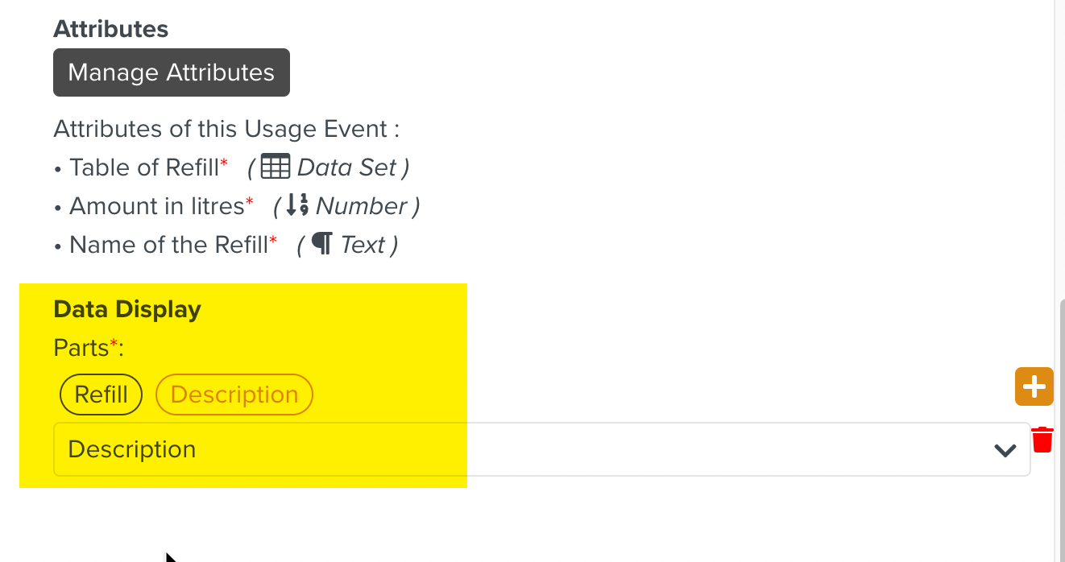The width and height of the screenshot is (1065, 562).
Task: Click the italic Data Set type label
Action: [346, 167]
